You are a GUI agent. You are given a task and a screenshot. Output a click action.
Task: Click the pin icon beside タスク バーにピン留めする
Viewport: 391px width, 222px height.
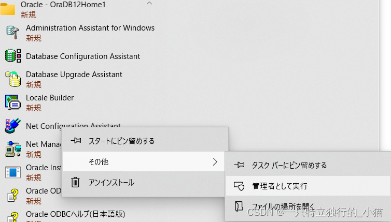click(x=239, y=165)
